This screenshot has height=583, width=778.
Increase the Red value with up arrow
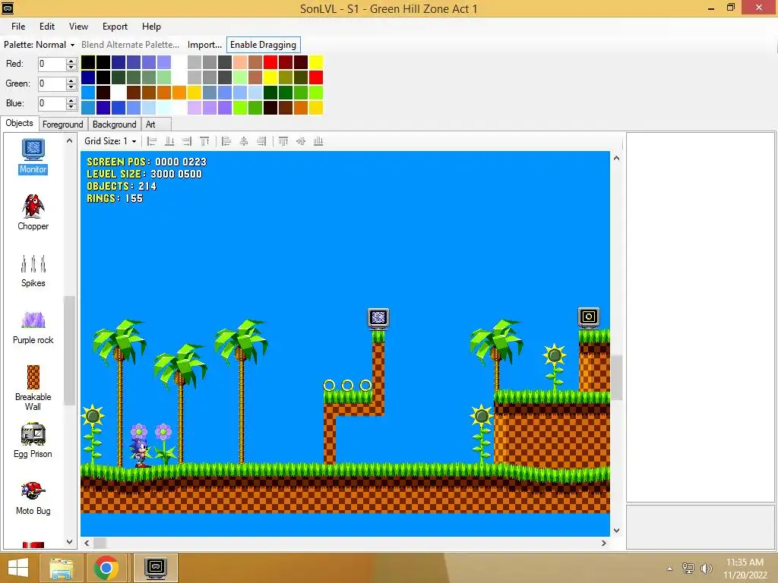point(71,61)
